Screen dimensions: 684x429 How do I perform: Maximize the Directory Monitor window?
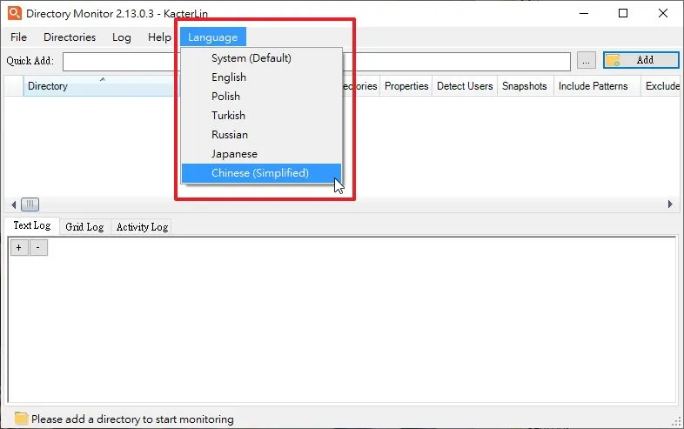[623, 13]
